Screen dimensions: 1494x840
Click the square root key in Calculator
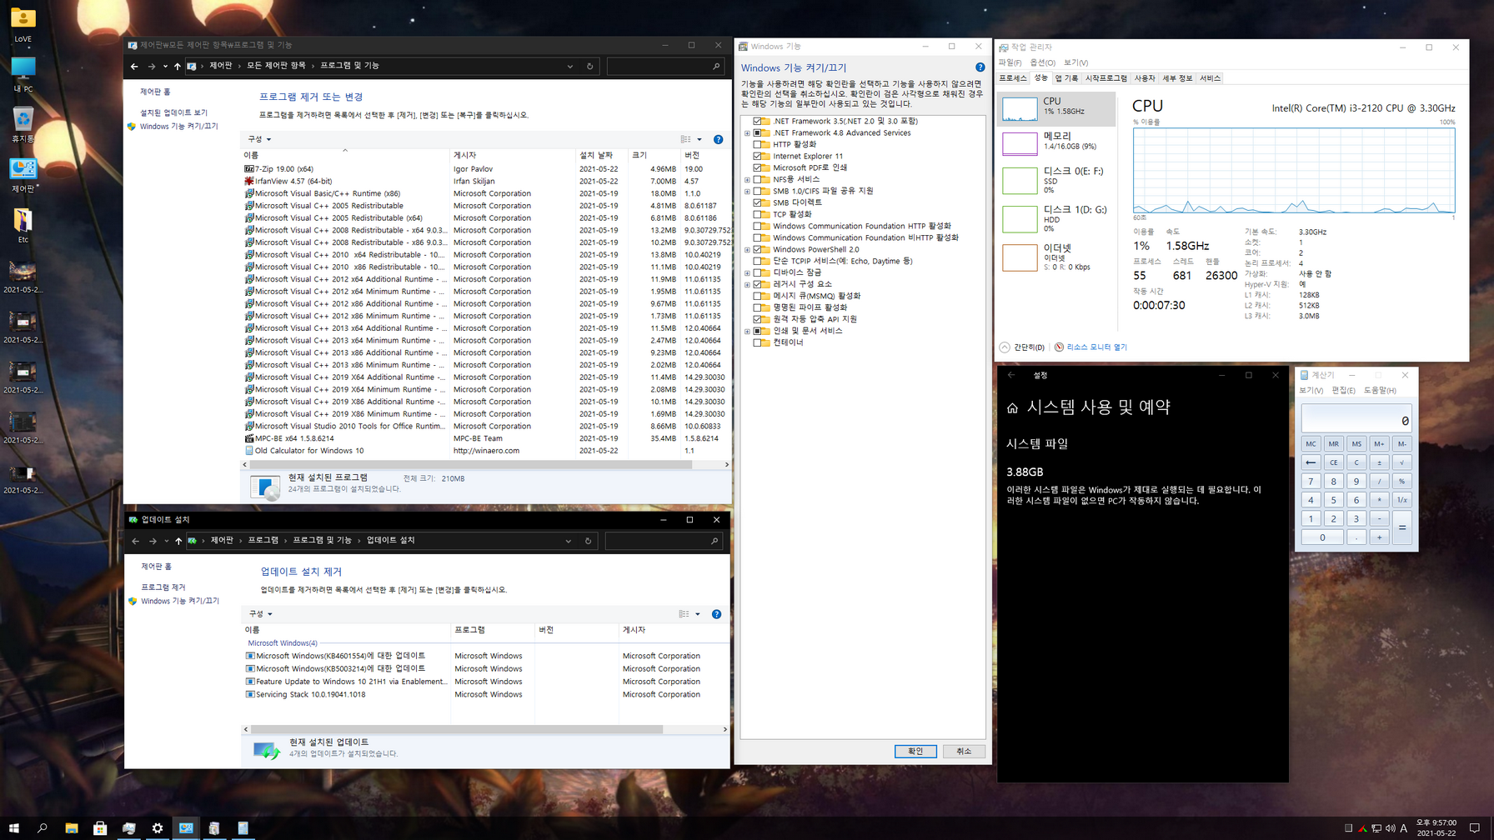coord(1402,462)
